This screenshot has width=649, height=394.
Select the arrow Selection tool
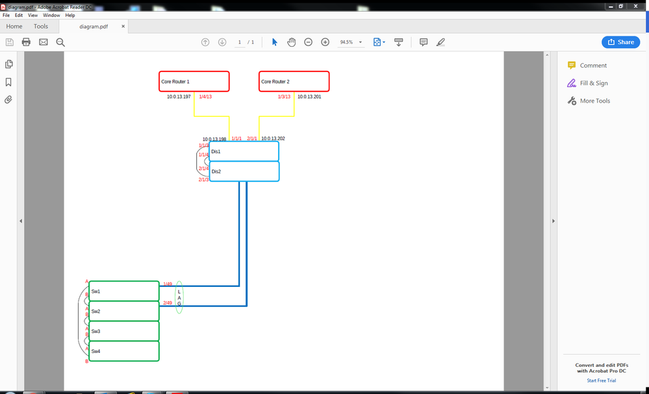coord(274,42)
